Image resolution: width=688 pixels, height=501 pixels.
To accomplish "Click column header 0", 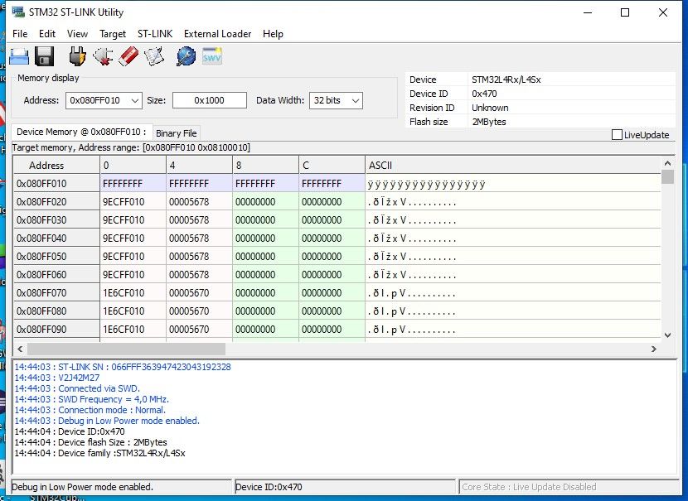I will point(133,166).
